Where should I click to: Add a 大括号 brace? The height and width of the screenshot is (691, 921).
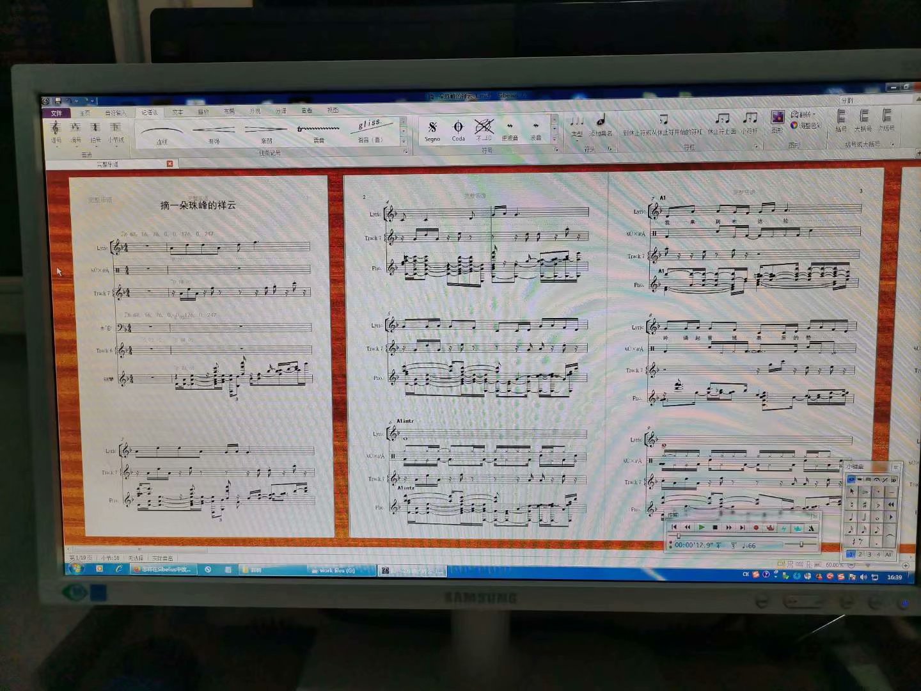863,120
